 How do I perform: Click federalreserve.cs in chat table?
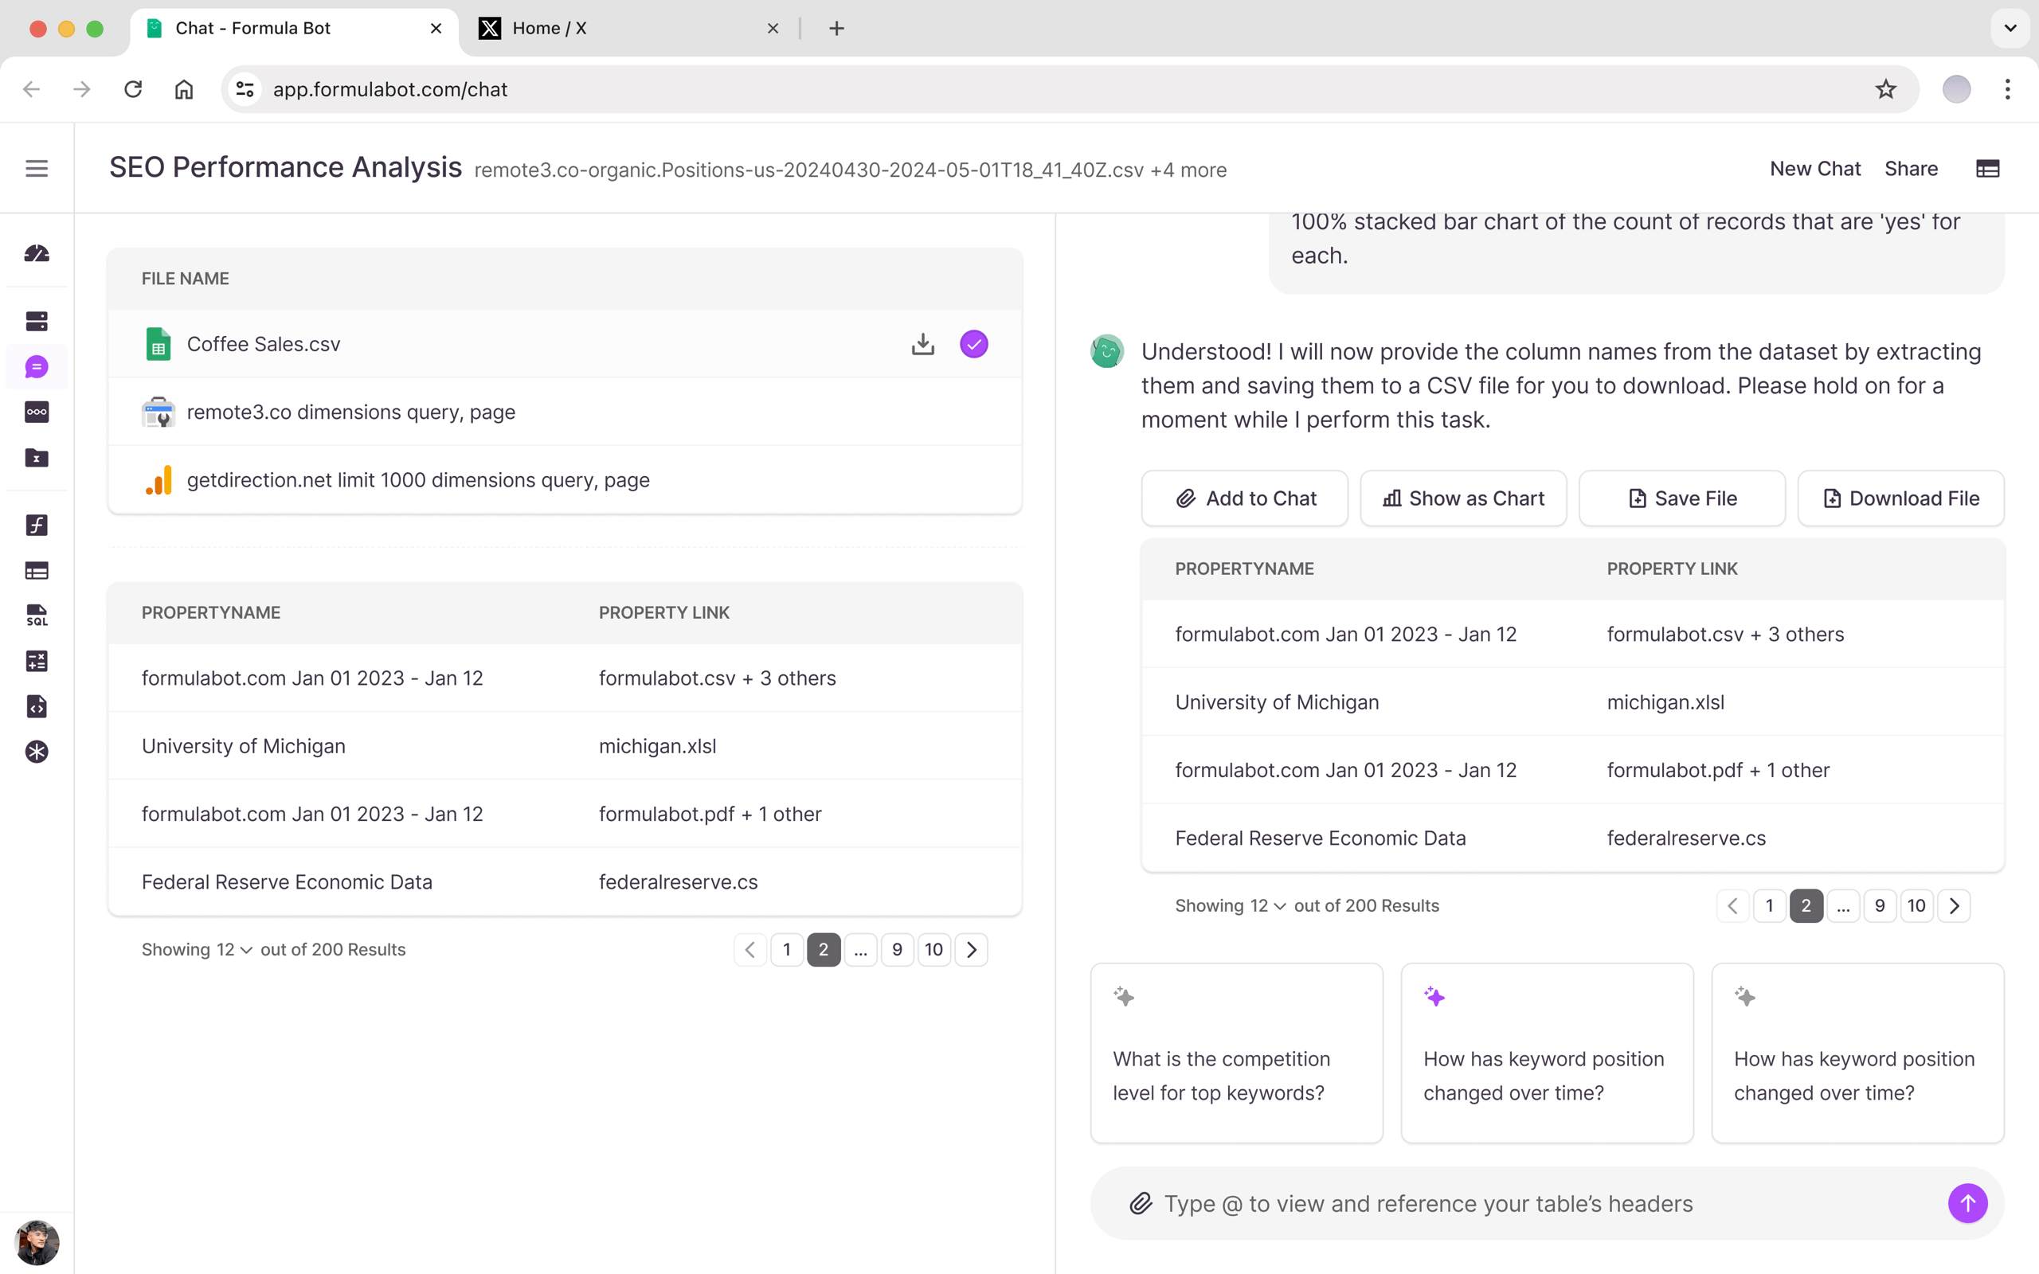click(x=1686, y=838)
